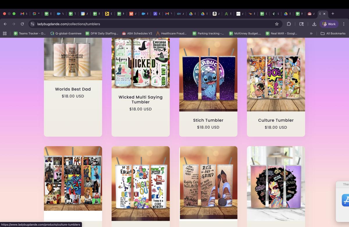The height and width of the screenshot is (227, 349).
Task: Open the Downloads icon in toolbar
Action: click(x=314, y=24)
